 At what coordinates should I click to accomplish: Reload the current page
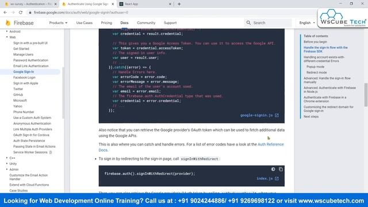(x=21, y=13)
